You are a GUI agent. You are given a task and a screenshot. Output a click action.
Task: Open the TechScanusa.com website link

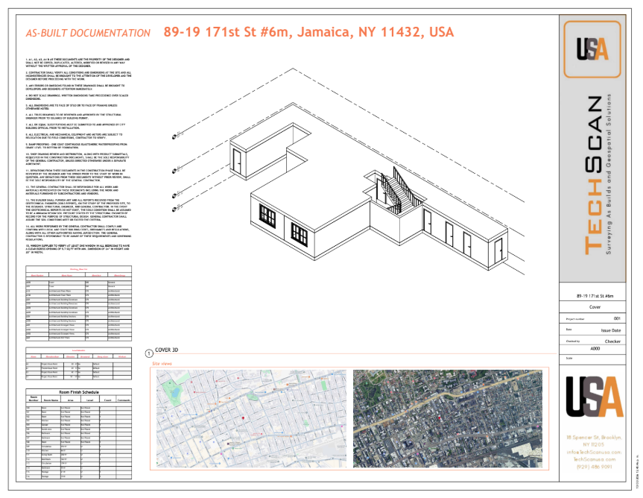click(594, 460)
